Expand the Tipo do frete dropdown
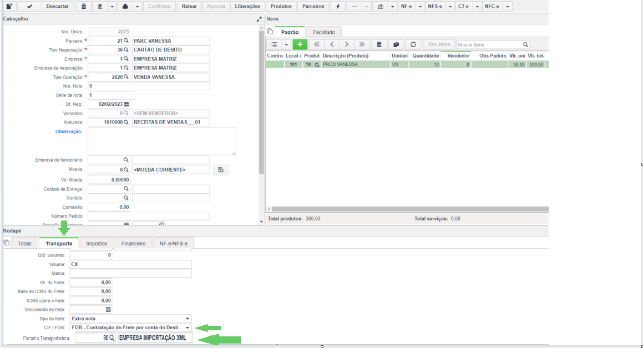Viewport: 643px width, 348px height. 188,319
